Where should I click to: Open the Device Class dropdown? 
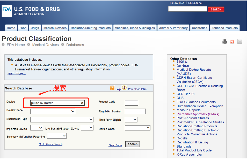(137, 128)
